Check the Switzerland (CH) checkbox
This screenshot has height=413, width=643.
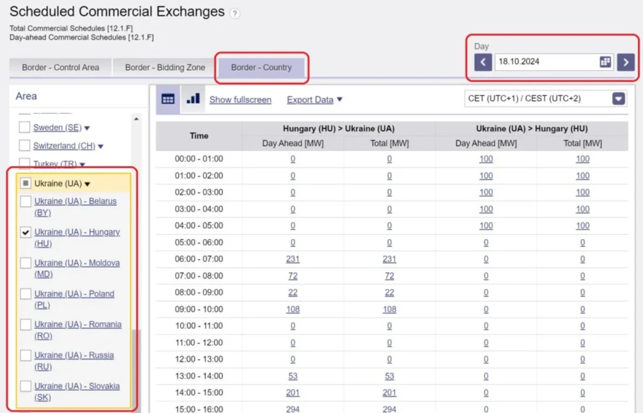[x=24, y=145]
